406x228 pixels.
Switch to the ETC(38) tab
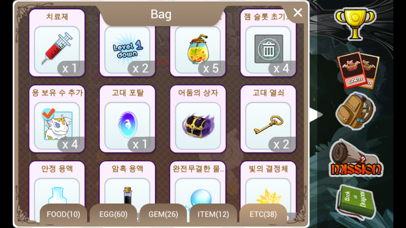click(263, 214)
